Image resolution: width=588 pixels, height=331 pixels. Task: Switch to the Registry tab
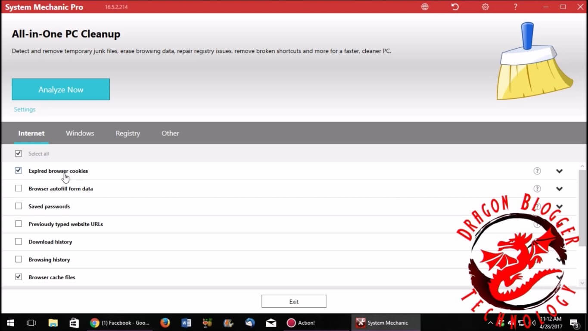click(x=128, y=133)
